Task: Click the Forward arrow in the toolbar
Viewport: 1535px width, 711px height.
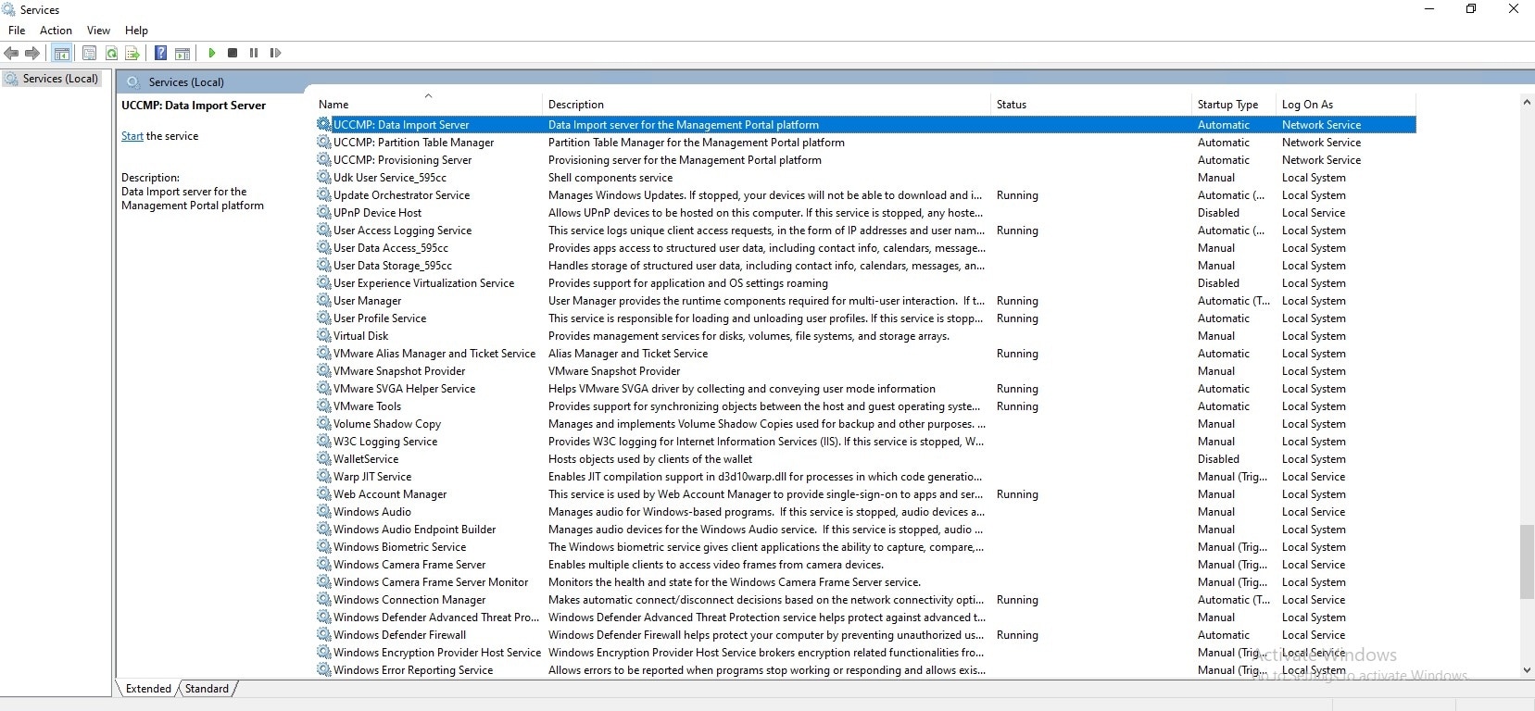Action: tap(32, 54)
